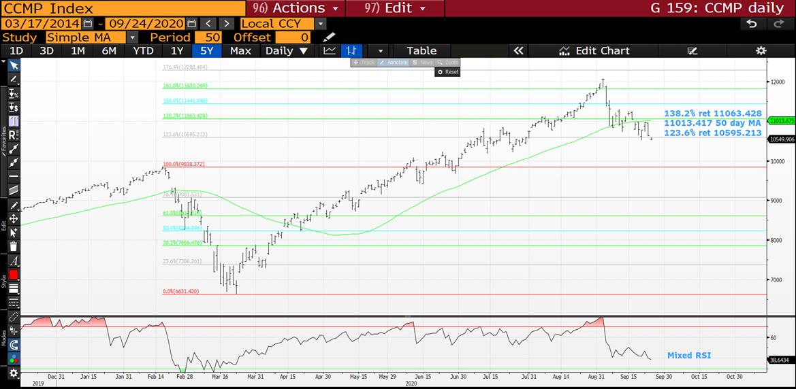
Task: Select the arrow pointer tool in sidebar
Action: (x=13, y=65)
